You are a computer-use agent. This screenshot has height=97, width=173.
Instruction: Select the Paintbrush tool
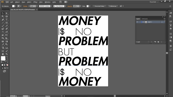tap(3, 26)
